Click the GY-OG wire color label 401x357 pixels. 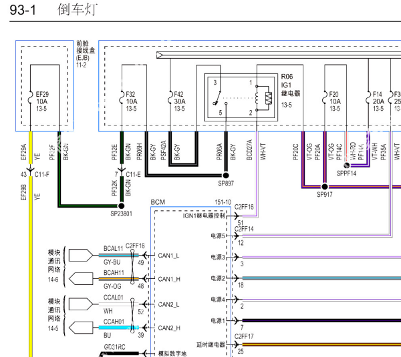point(112,286)
